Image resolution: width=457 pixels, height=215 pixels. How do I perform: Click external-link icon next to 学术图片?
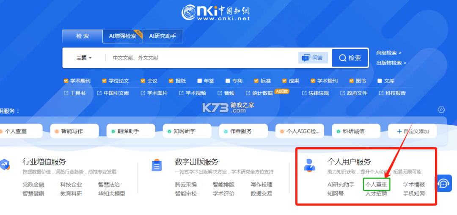click(x=143, y=93)
